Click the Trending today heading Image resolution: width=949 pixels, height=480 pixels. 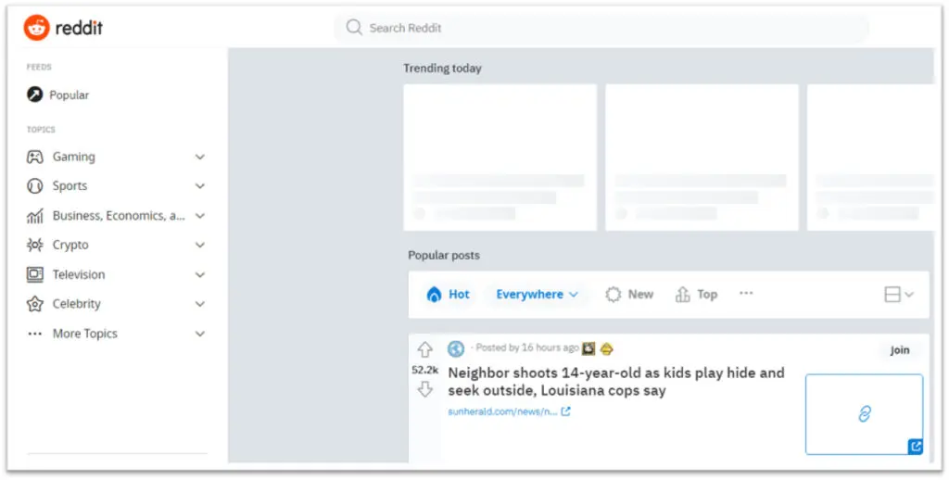click(442, 69)
